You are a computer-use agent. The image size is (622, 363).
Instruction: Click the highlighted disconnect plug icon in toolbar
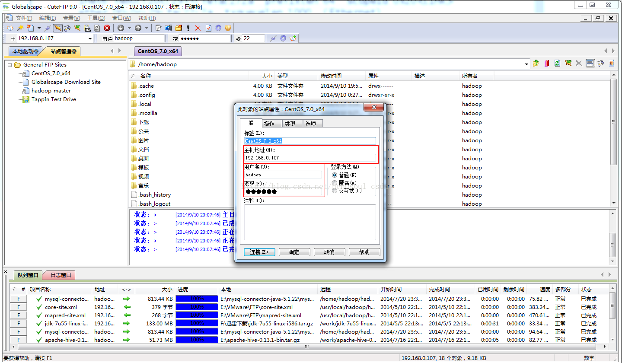click(57, 28)
